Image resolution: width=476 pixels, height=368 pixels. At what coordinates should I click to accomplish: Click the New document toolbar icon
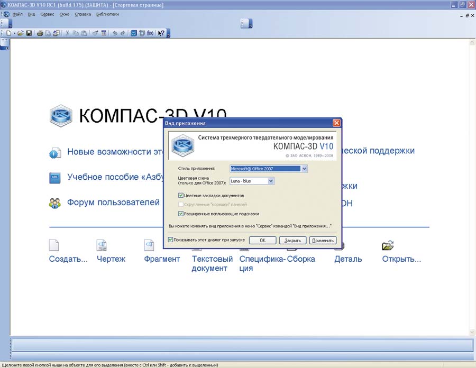[x=8, y=33]
